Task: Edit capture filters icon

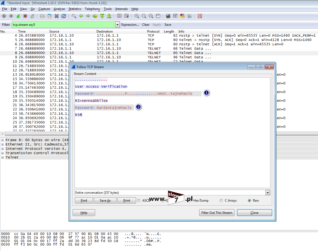Action: [x=168, y=16]
